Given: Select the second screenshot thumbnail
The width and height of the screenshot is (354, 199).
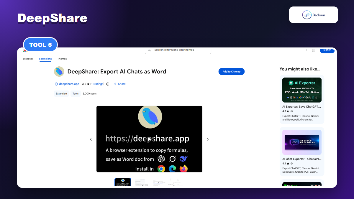Looking at the screenshot, I should [140, 182].
